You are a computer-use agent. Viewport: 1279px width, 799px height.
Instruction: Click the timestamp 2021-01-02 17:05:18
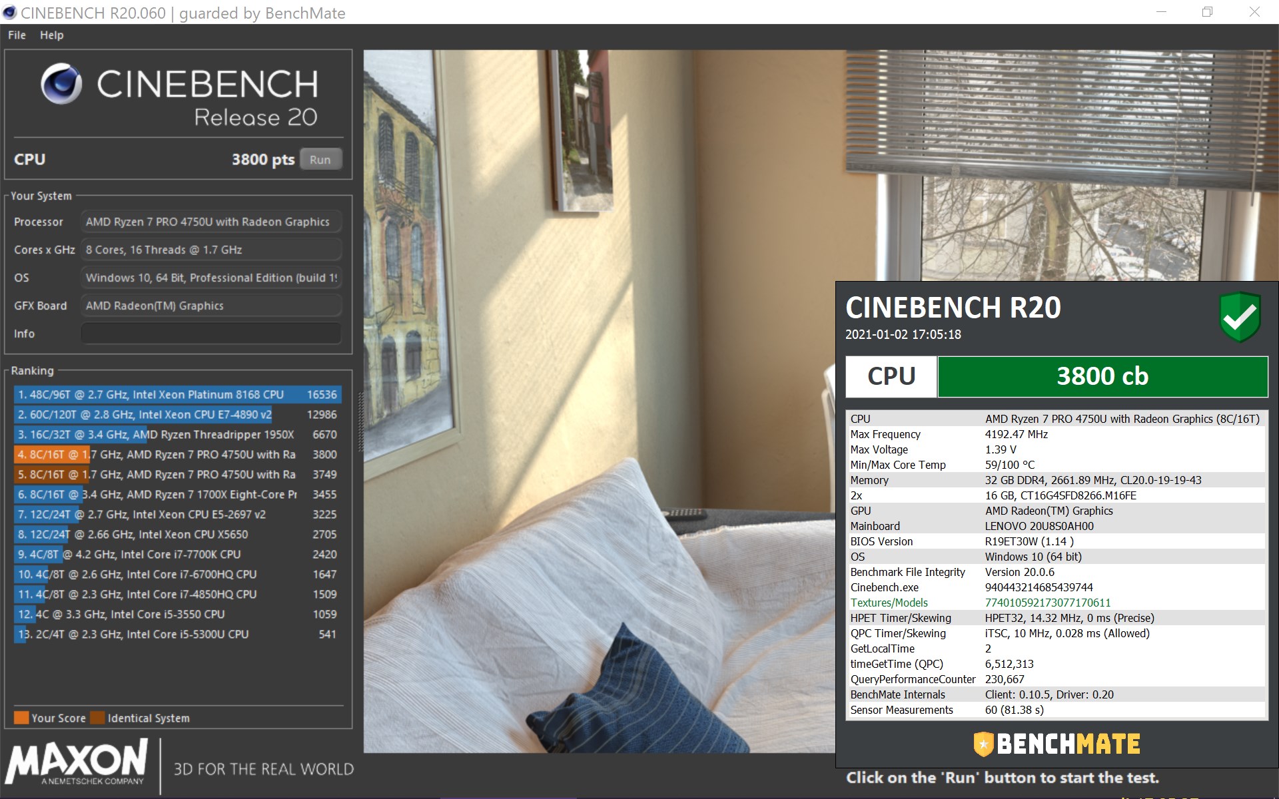coord(903,334)
